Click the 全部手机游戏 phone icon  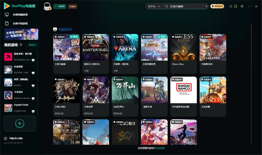7,24
